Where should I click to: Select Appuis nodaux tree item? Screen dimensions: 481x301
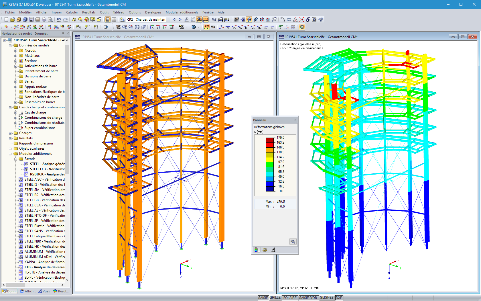[x=36, y=87]
